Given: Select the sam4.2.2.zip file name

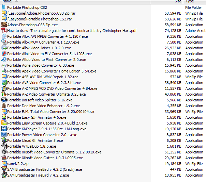Looking at the screenshot, I should 18,164.
